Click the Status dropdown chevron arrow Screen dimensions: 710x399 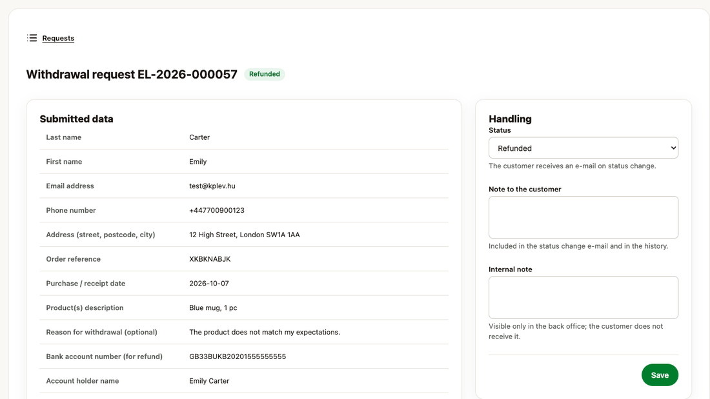pyautogui.click(x=673, y=148)
